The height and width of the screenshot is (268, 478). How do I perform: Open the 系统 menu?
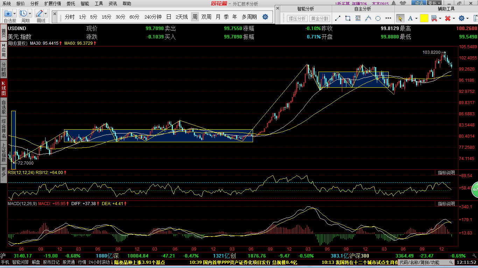click(6, 3)
